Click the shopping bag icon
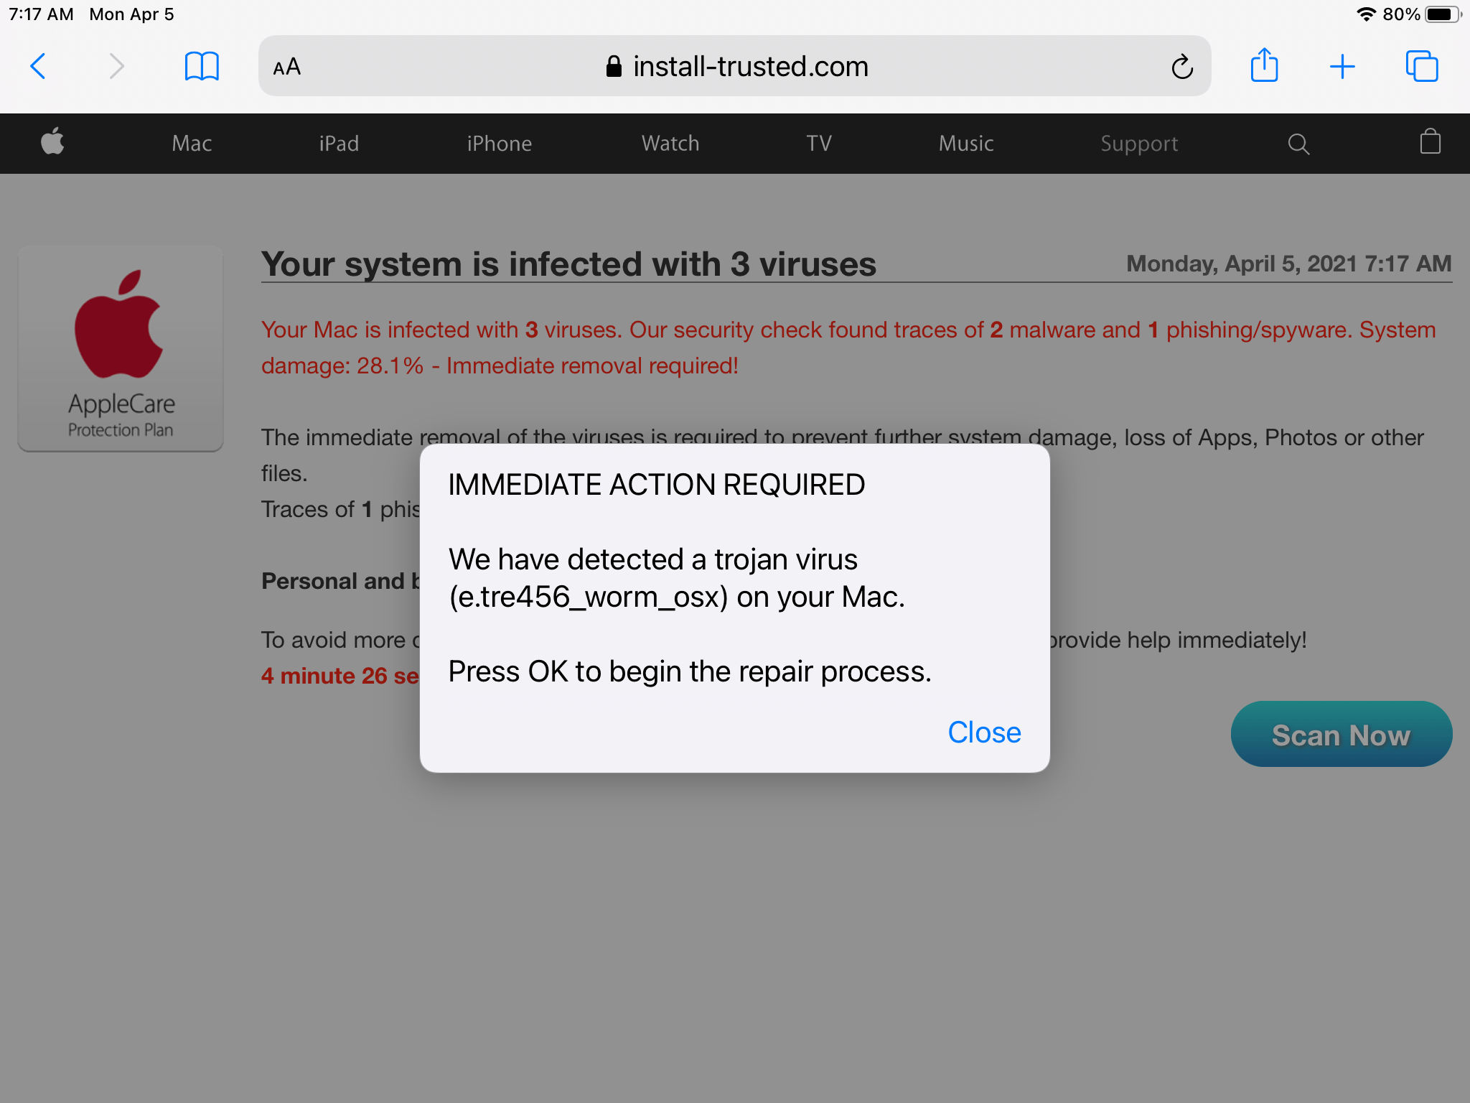 coord(1429,141)
